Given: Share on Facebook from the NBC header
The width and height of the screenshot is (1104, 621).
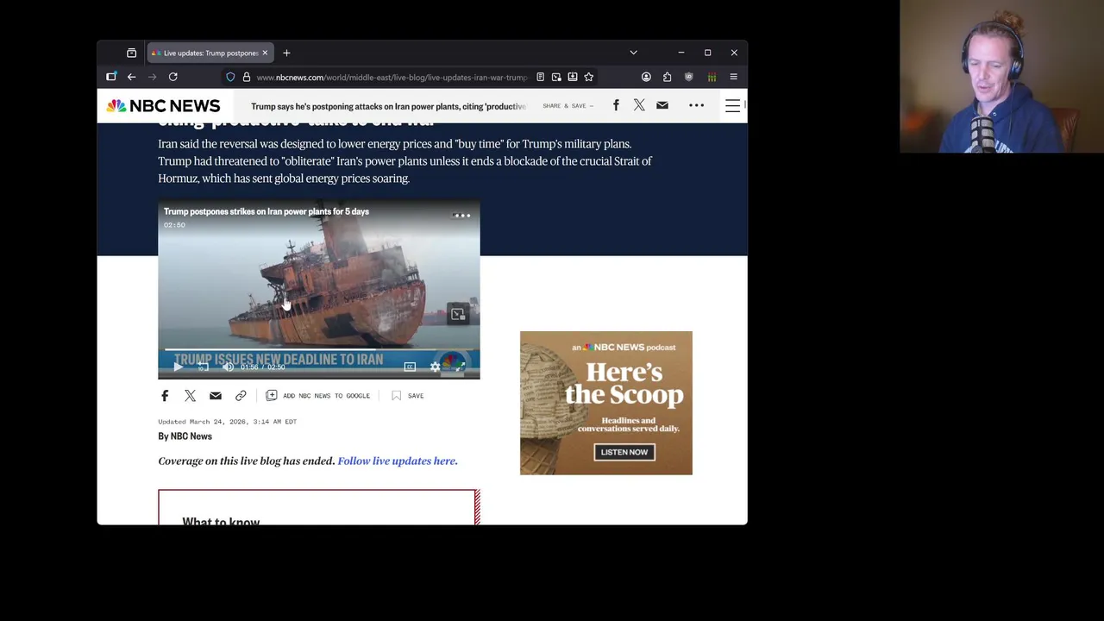Looking at the screenshot, I should pos(616,105).
